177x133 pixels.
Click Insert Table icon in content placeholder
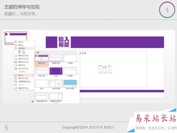click(x=100, y=67)
